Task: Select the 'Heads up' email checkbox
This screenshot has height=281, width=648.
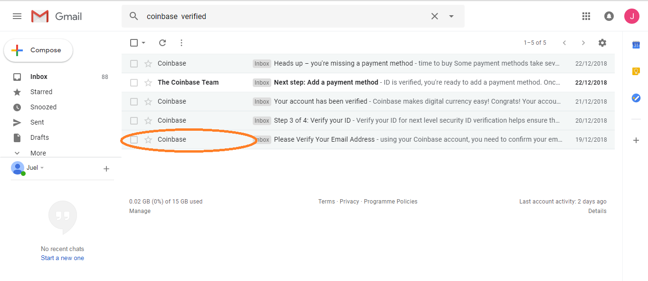Action: [x=134, y=63]
